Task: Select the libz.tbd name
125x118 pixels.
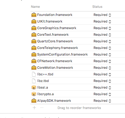Action: click(43, 81)
